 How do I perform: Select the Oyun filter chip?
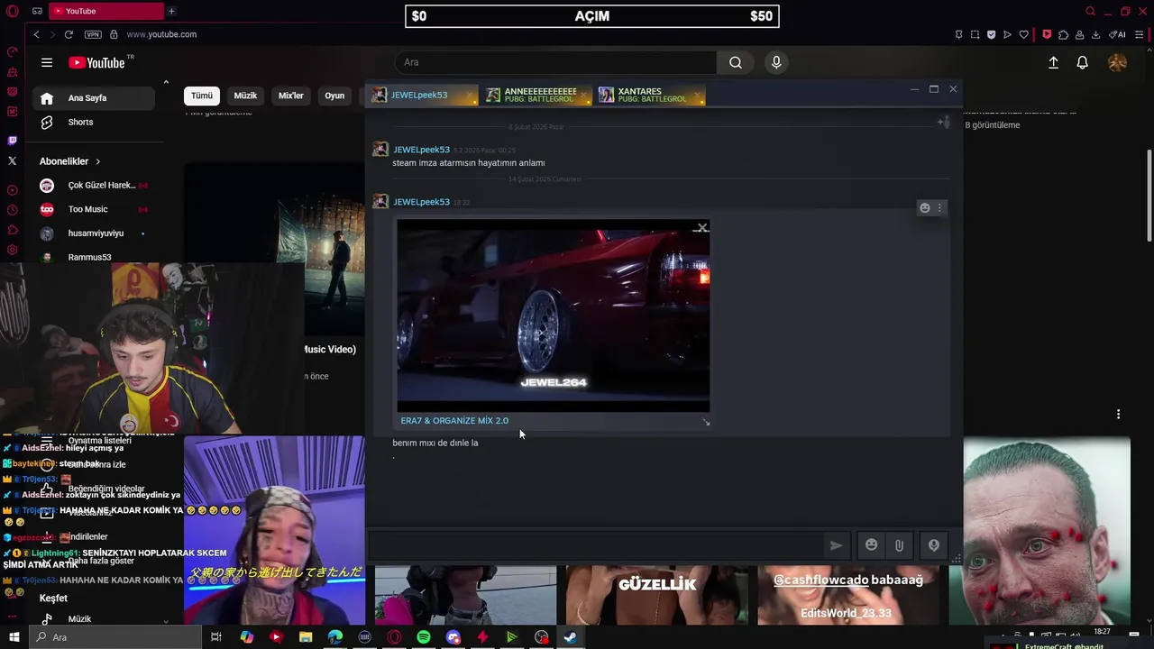pyautogui.click(x=334, y=96)
